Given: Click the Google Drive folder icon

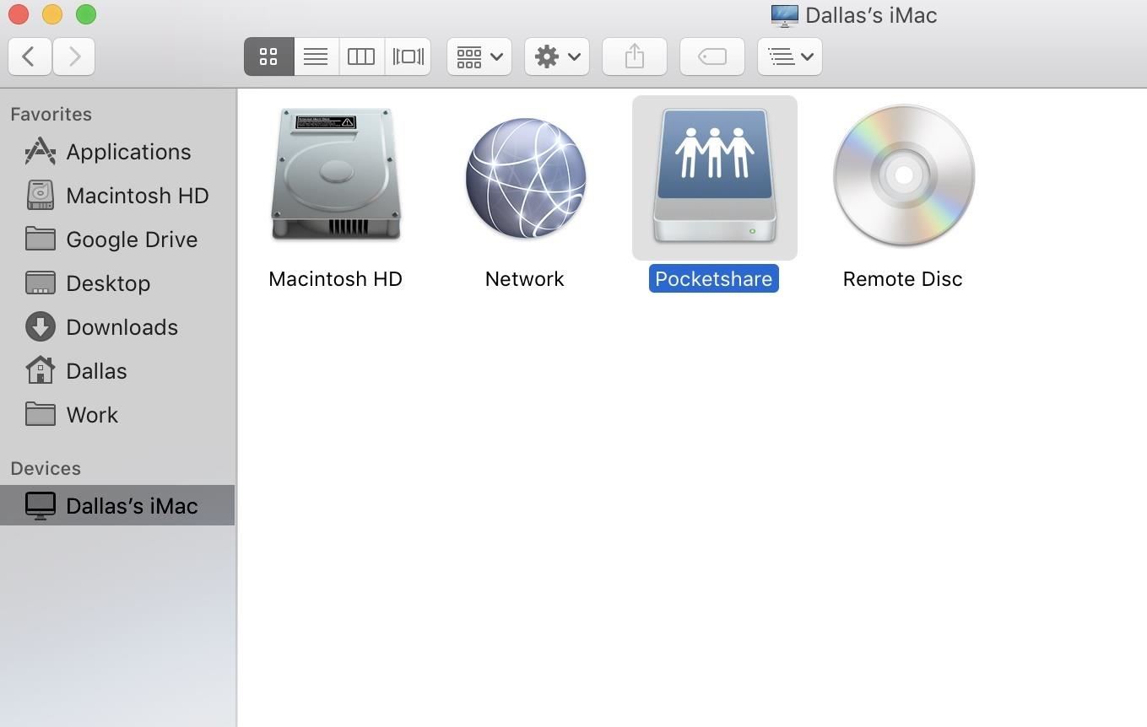Looking at the screenshot, I should tap(40, 240).
